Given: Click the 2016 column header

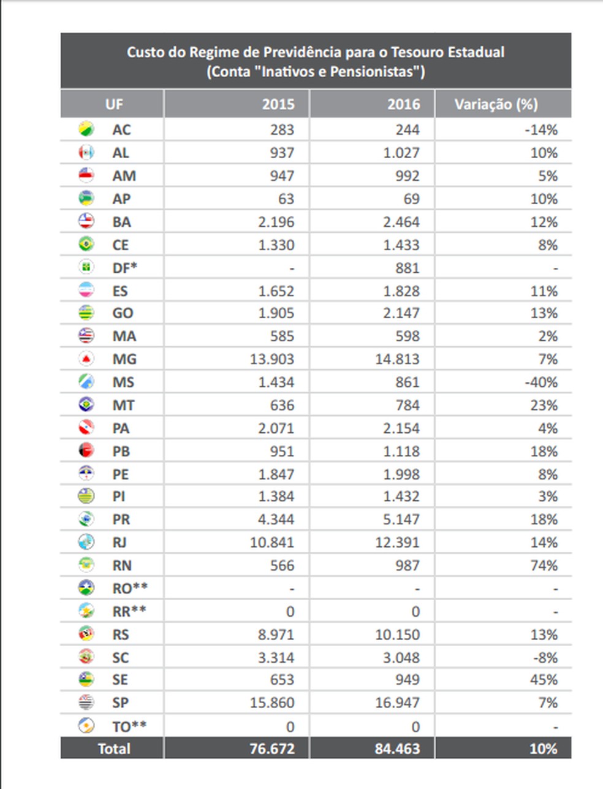Looking at the screenshot, I should [x=404, y=104].
